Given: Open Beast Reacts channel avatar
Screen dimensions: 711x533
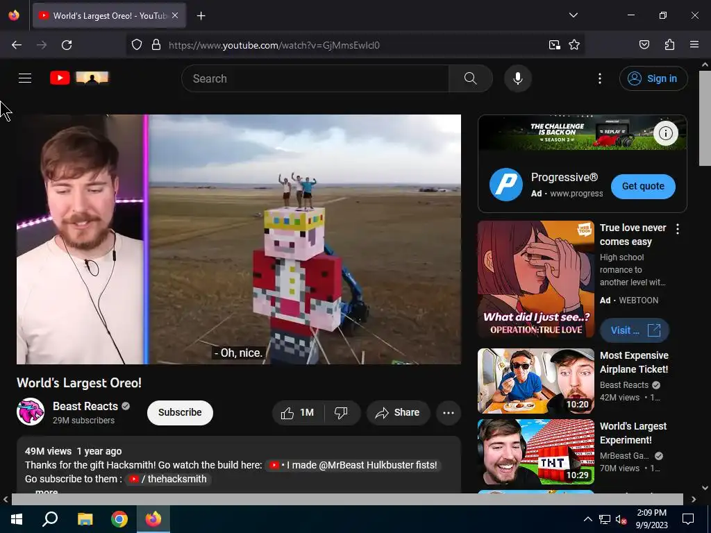Looking at the screenshot, I should 31,412.
